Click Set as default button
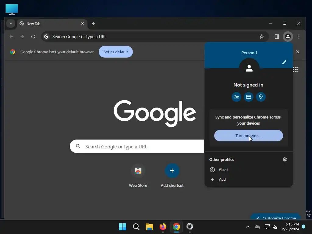Image resolution: width=312 pixels, height=234 pixels. [x=115, y=52]
